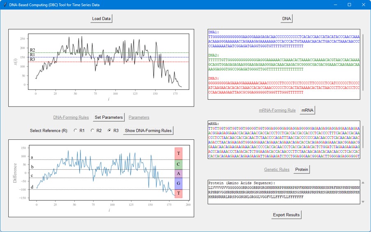Viewport: 371px width, 232px height.
Task: Select reference R3 radio button
Action: tap(109, 130)
